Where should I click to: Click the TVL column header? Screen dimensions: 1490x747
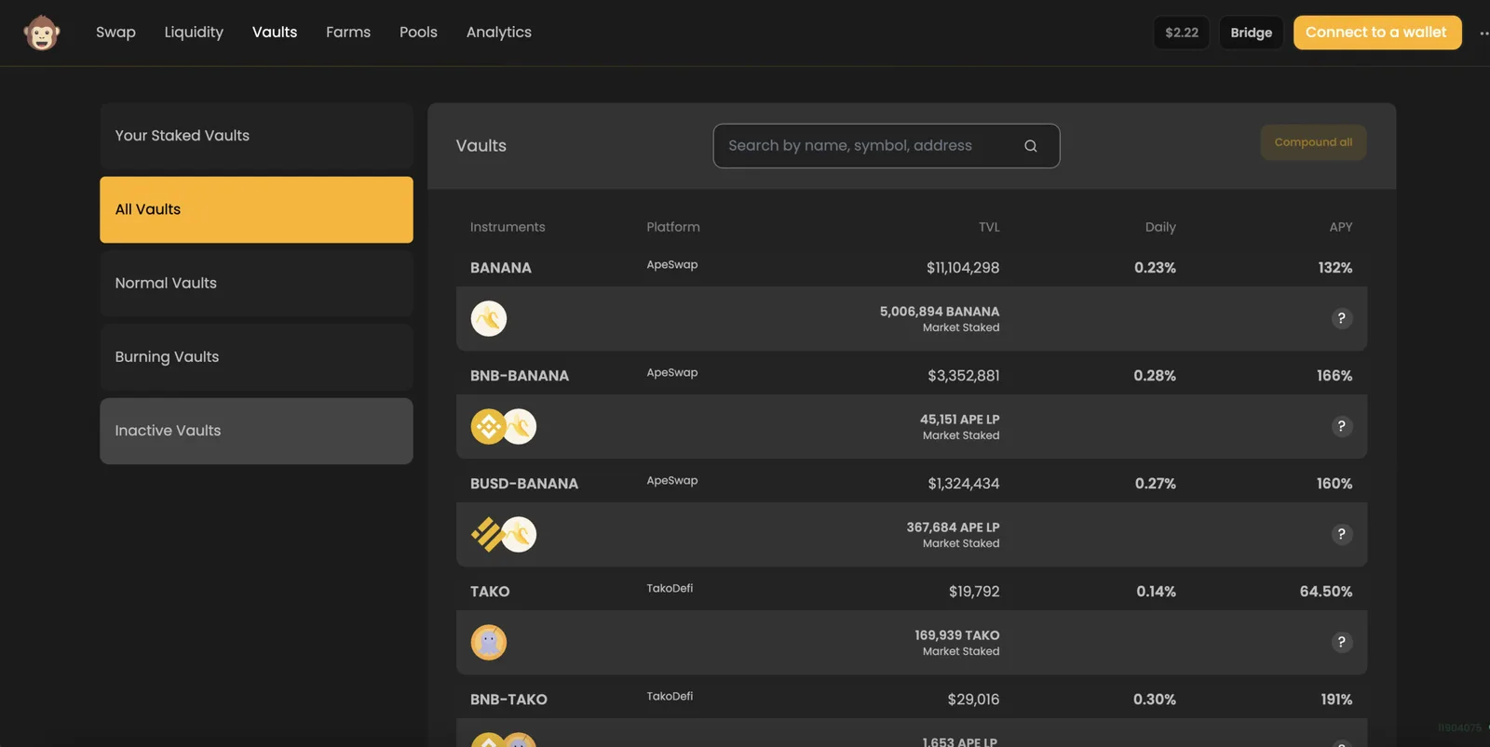click(989, 227)
